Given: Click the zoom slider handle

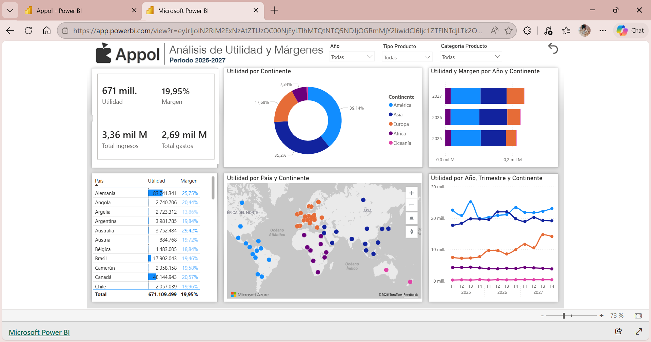Looking at the screenshot, I should (564, 316).
